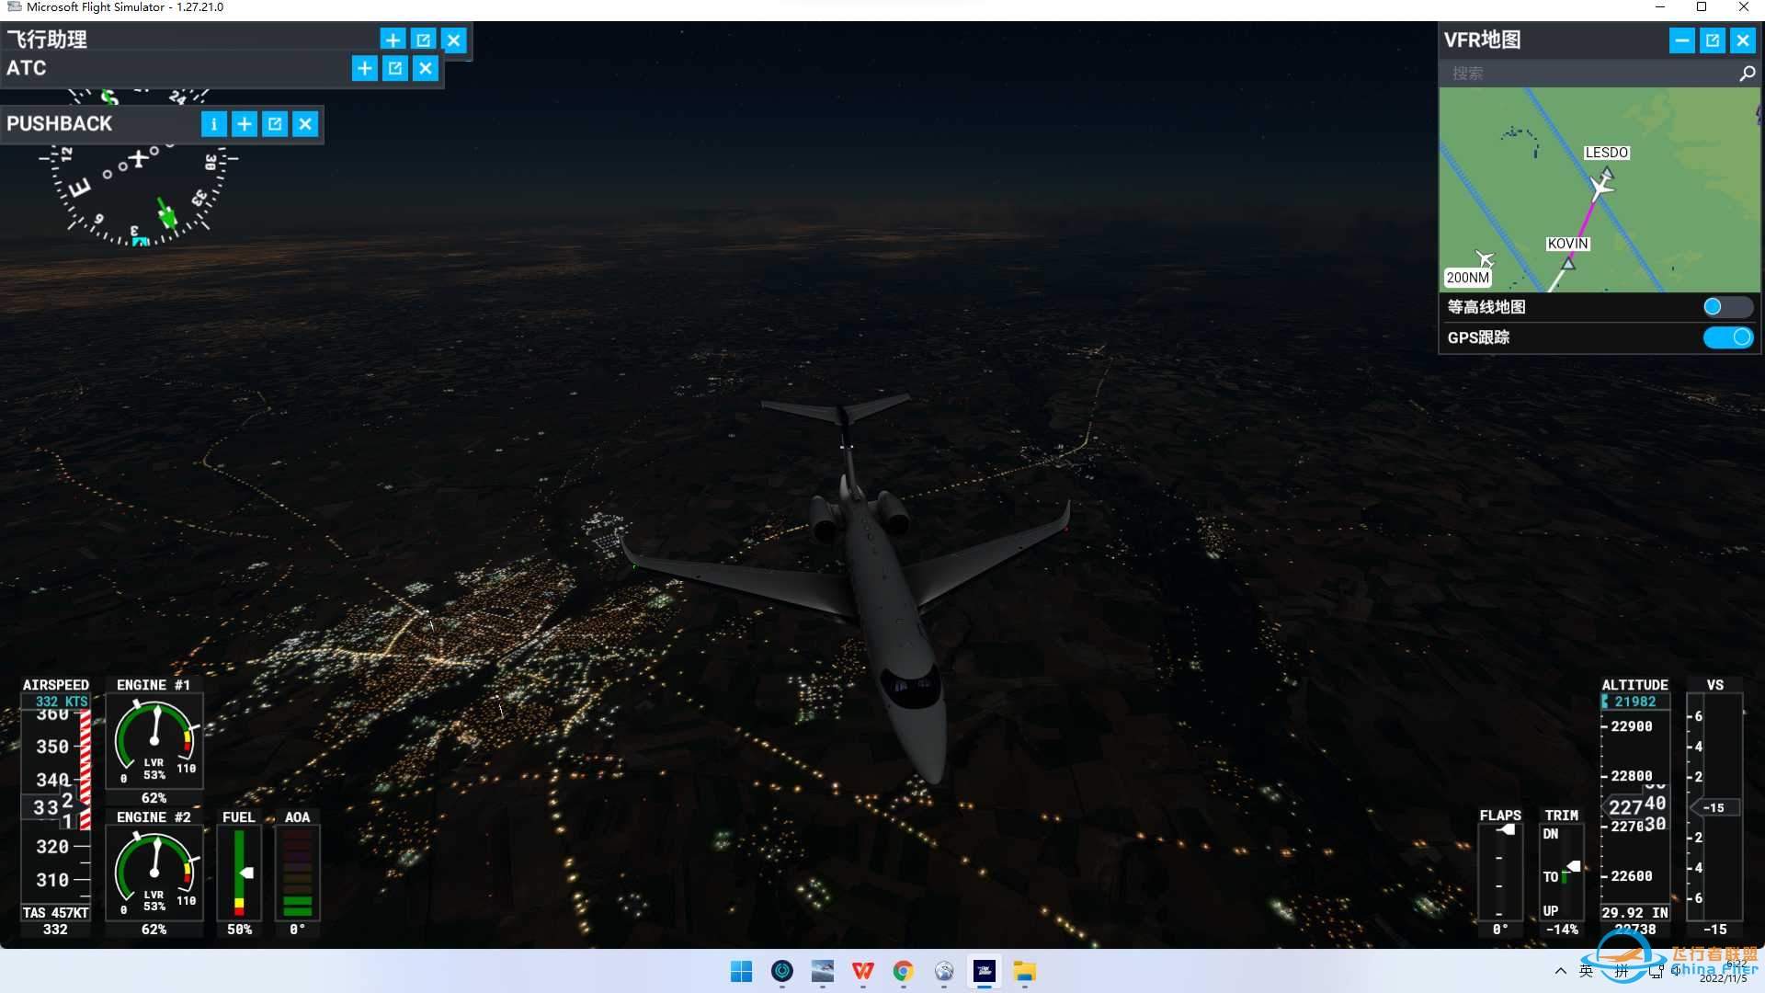Select the KOVIN waypoint label on map

point(1567,244)
